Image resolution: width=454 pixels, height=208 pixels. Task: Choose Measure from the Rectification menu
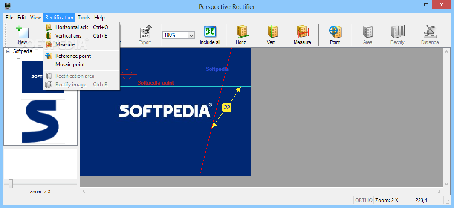click(81, 44)
